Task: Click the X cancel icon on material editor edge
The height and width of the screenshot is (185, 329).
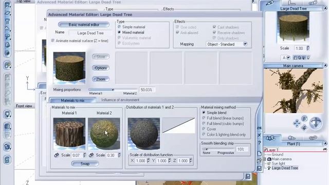Action: [x=259, y=135]
